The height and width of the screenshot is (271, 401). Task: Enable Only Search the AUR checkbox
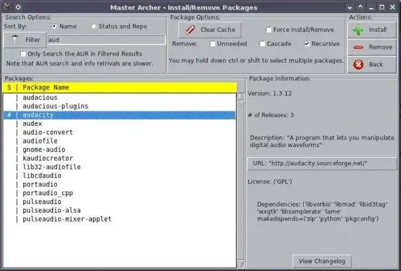pos(23,54)
